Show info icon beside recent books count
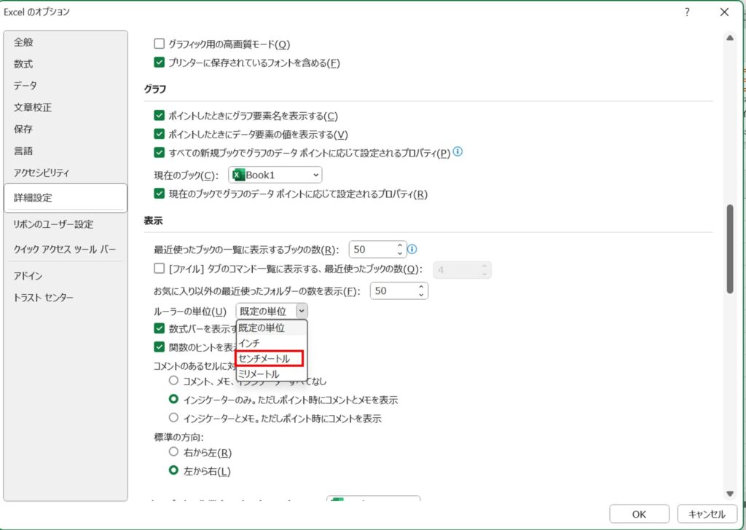This screenshot has width=746, height=530. (412, 249)
